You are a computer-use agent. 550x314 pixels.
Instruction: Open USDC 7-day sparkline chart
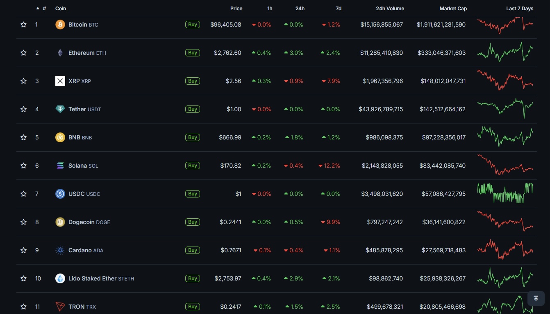coord(505,193)
